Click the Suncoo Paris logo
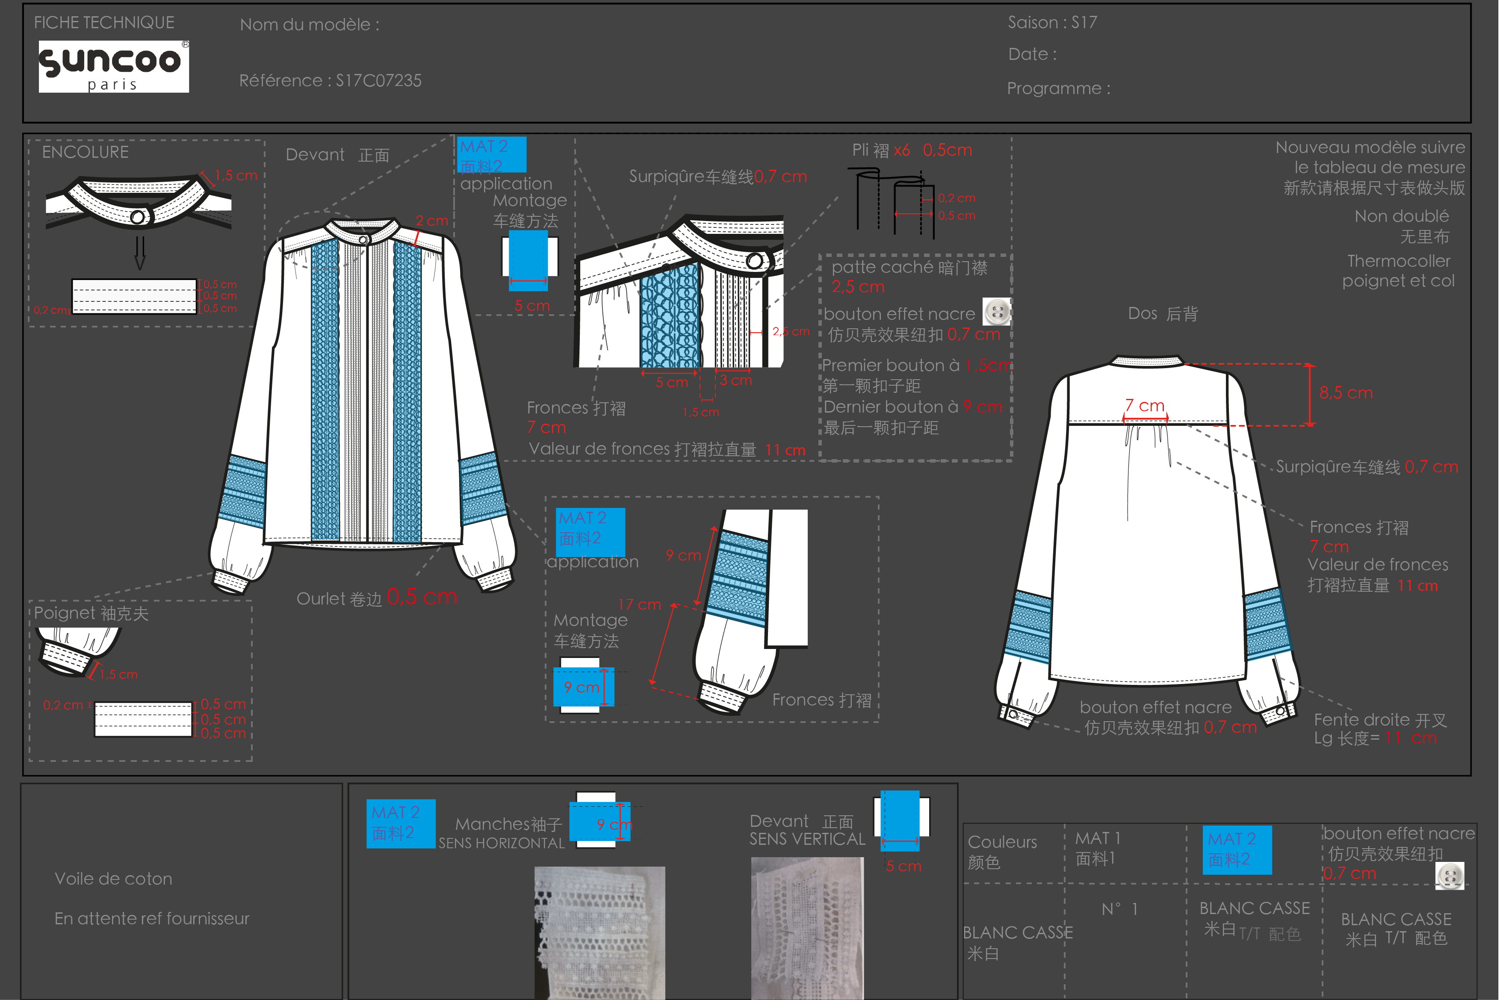The height and width of the screenshot is (1000, 1500). (x=113, y=67)
